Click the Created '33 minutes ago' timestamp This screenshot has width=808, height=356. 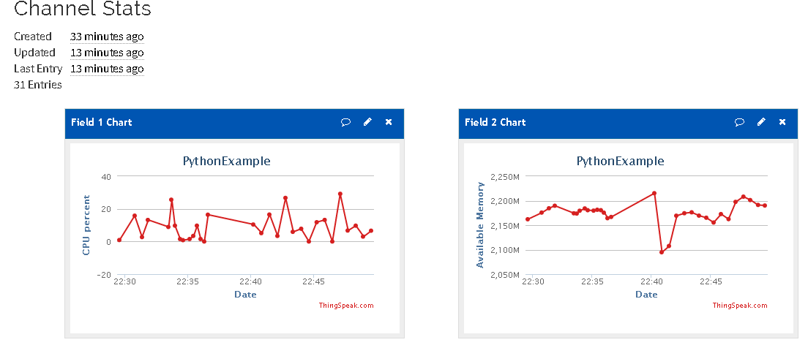pyautogui.click(x=107, y=37)
